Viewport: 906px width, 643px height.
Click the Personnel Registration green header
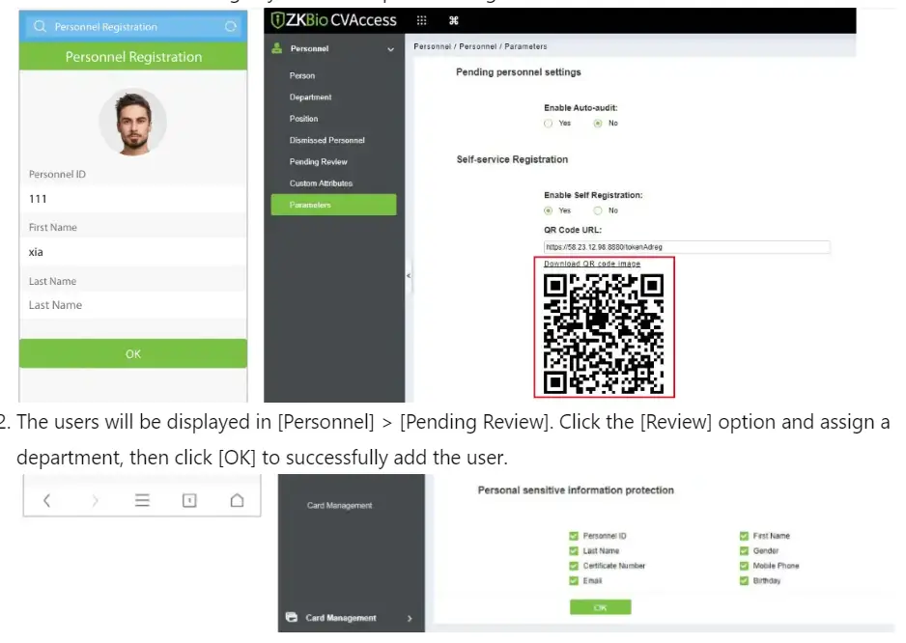[x=133, y=57]
